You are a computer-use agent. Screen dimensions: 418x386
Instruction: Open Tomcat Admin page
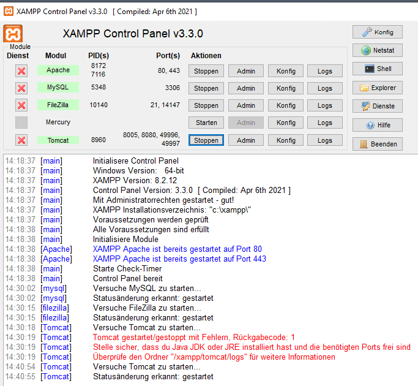coord(246,140)
